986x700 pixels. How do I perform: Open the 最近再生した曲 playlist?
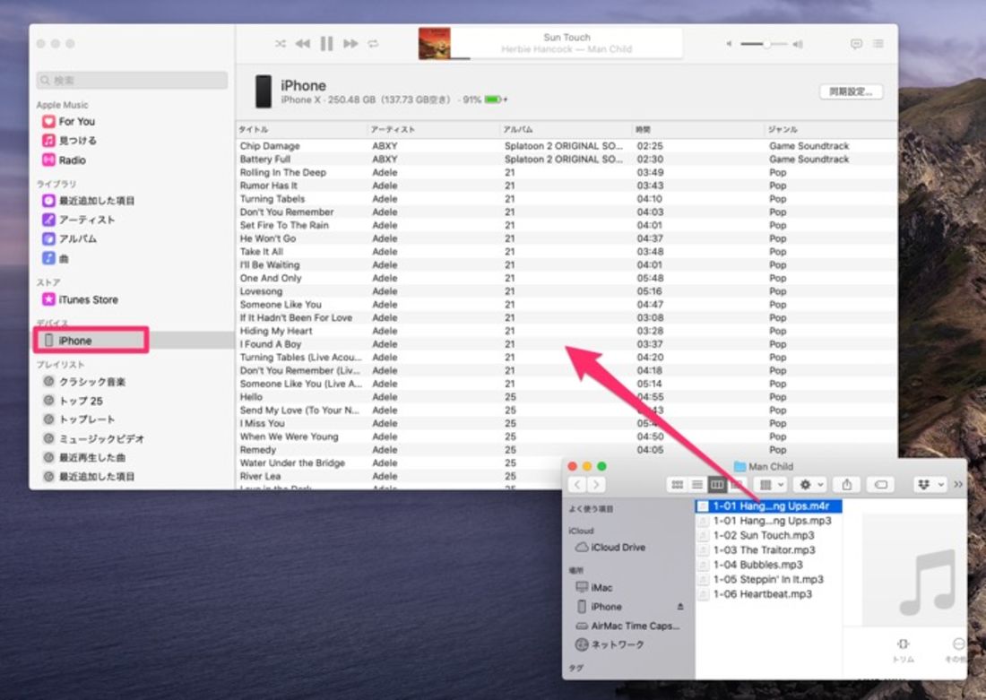[84, 457]
